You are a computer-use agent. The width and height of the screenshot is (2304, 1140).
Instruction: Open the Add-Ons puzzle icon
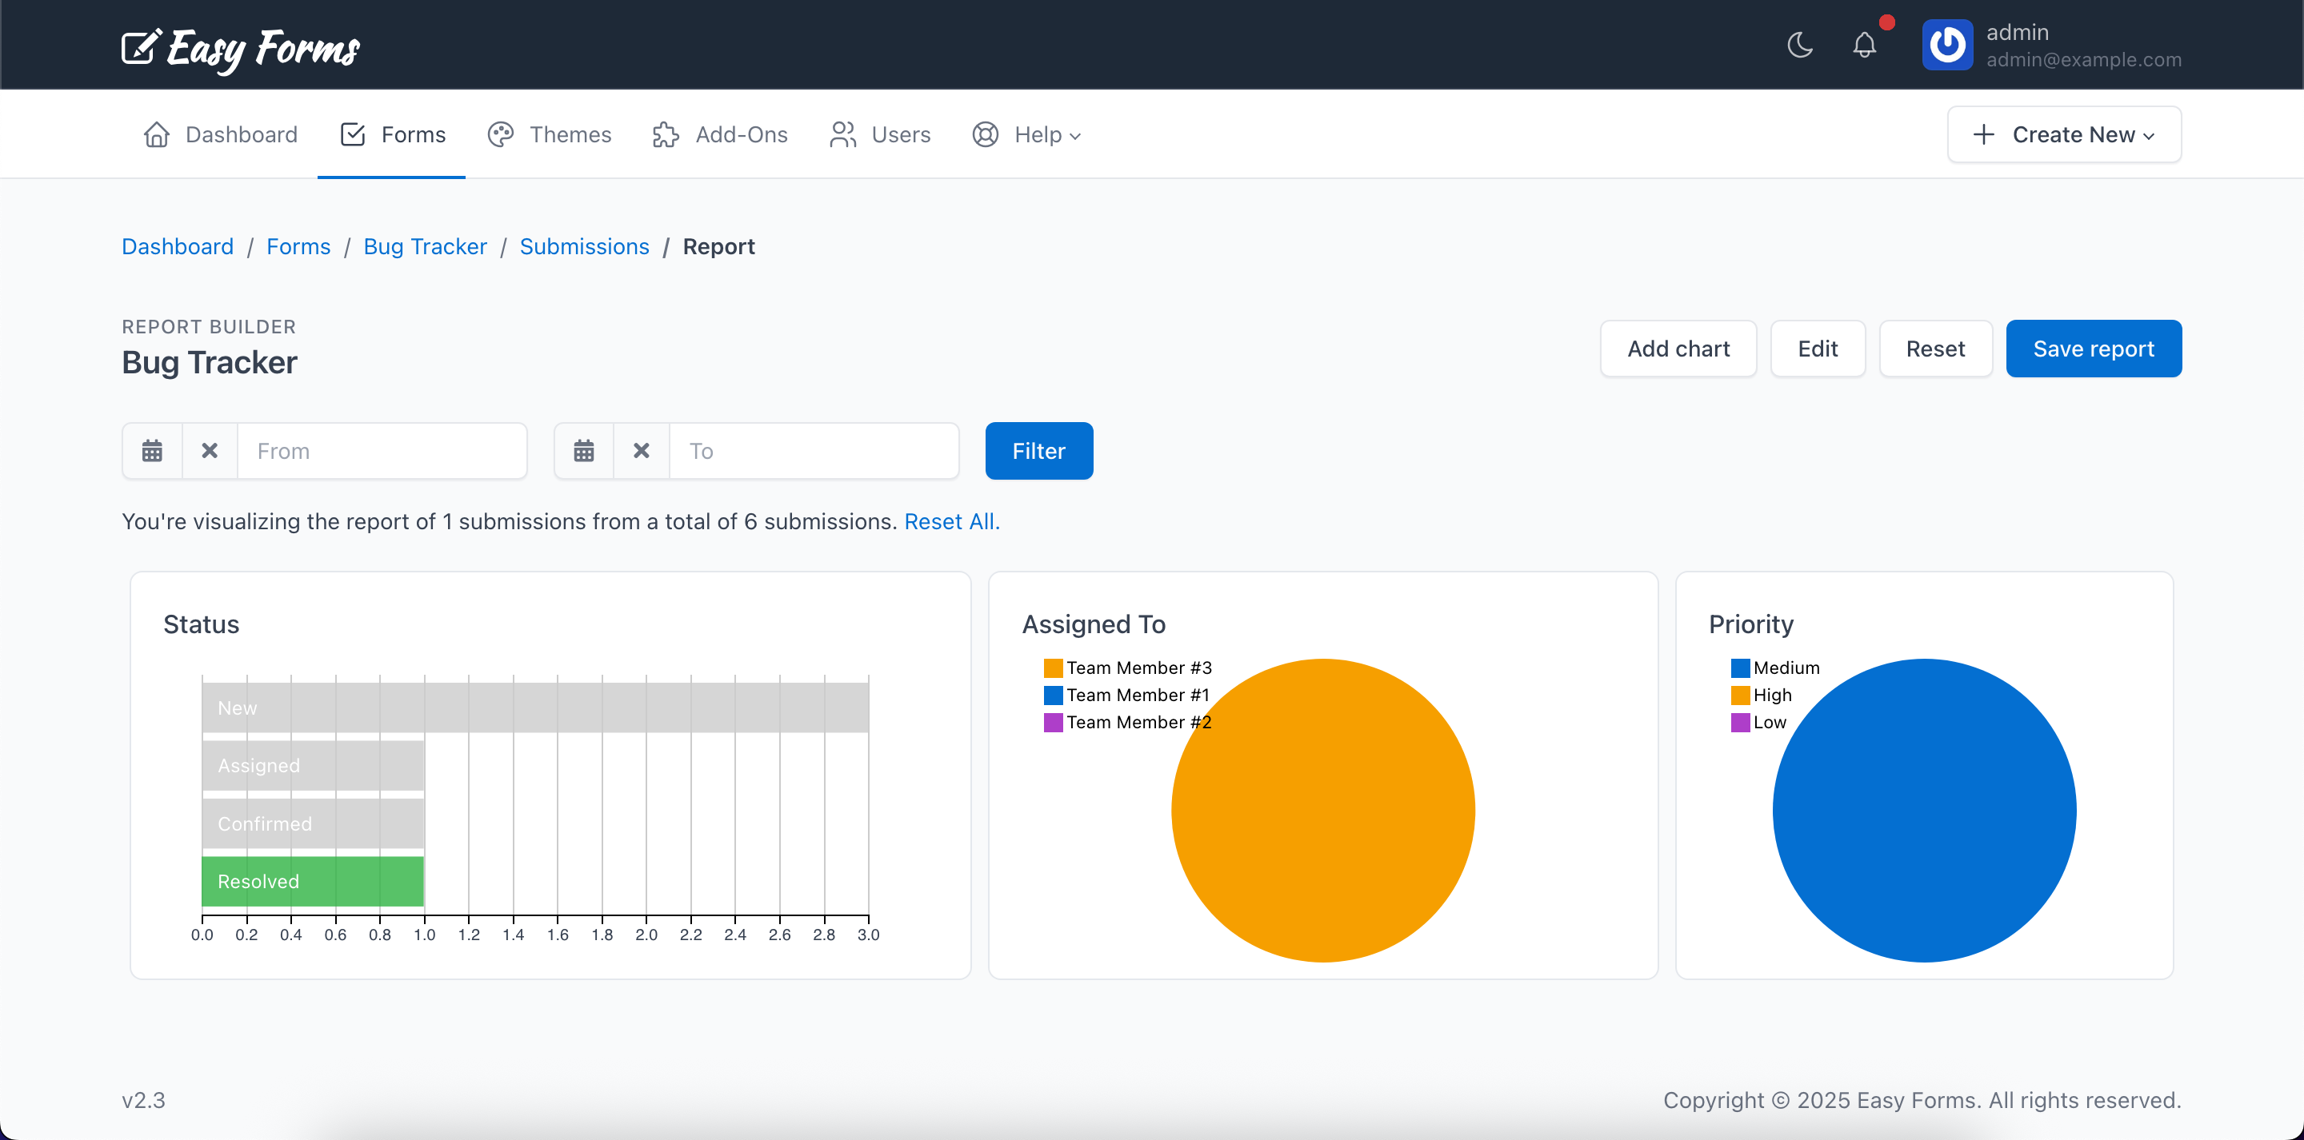[x=666, y=134]
